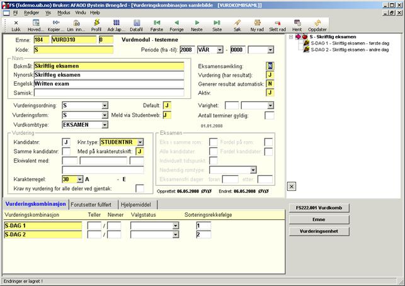Click the FS222.001 Vurdkomb button
The image size is (405, 286).
tap(318, 207)
